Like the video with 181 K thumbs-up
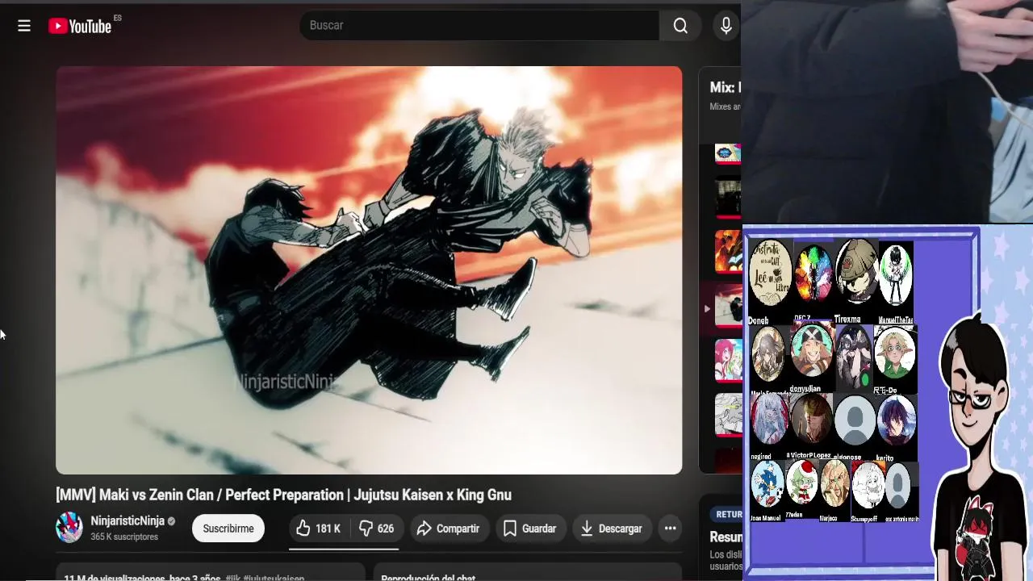 pos(319,529)
